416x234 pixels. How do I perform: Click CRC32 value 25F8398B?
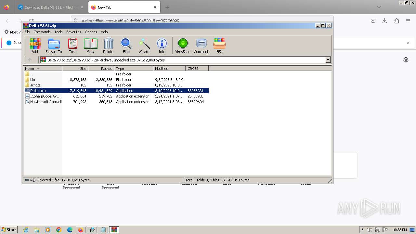tap(195, 96)
